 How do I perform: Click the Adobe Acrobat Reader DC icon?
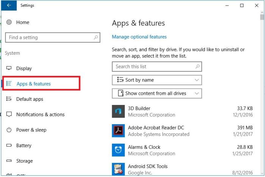coord(118,131)
